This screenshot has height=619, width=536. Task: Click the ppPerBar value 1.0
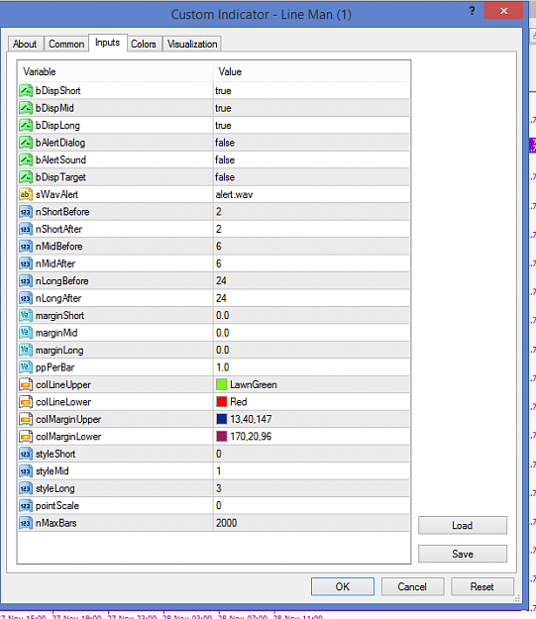(223, 367)
